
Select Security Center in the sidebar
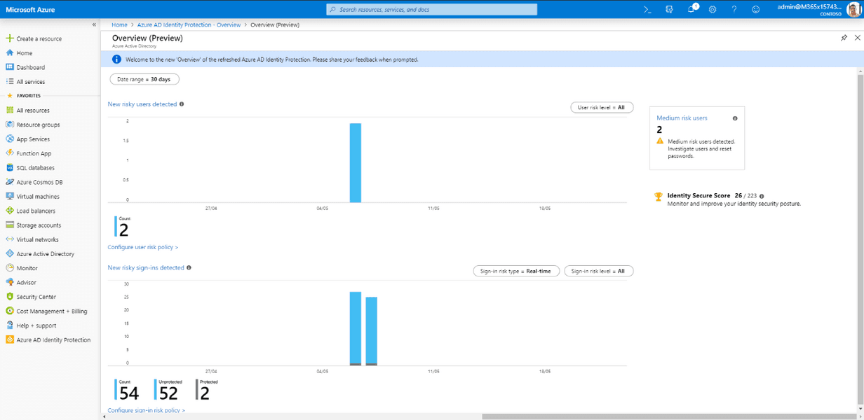tap(36, 297)
